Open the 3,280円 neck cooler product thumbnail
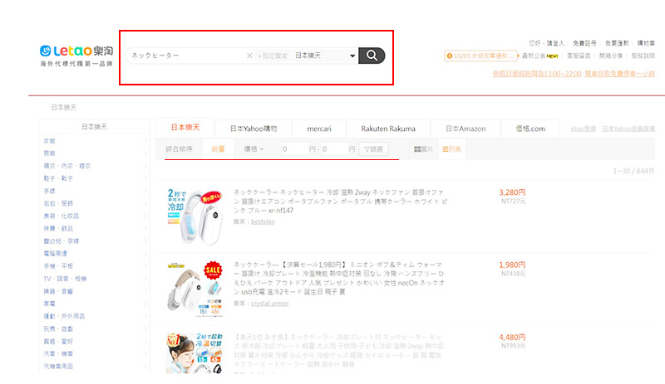Screen dimensions: 665x384 195,216
